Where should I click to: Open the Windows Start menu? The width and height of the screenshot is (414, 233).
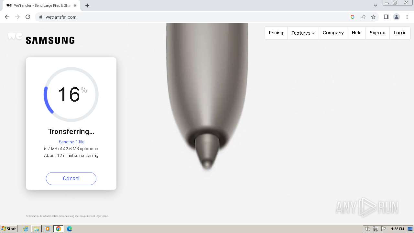point(9,228)
